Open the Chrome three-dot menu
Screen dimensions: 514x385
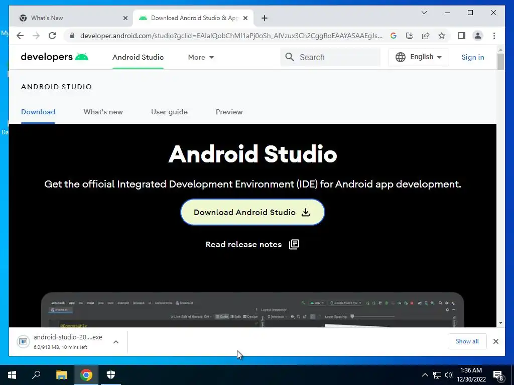[494, 36]
